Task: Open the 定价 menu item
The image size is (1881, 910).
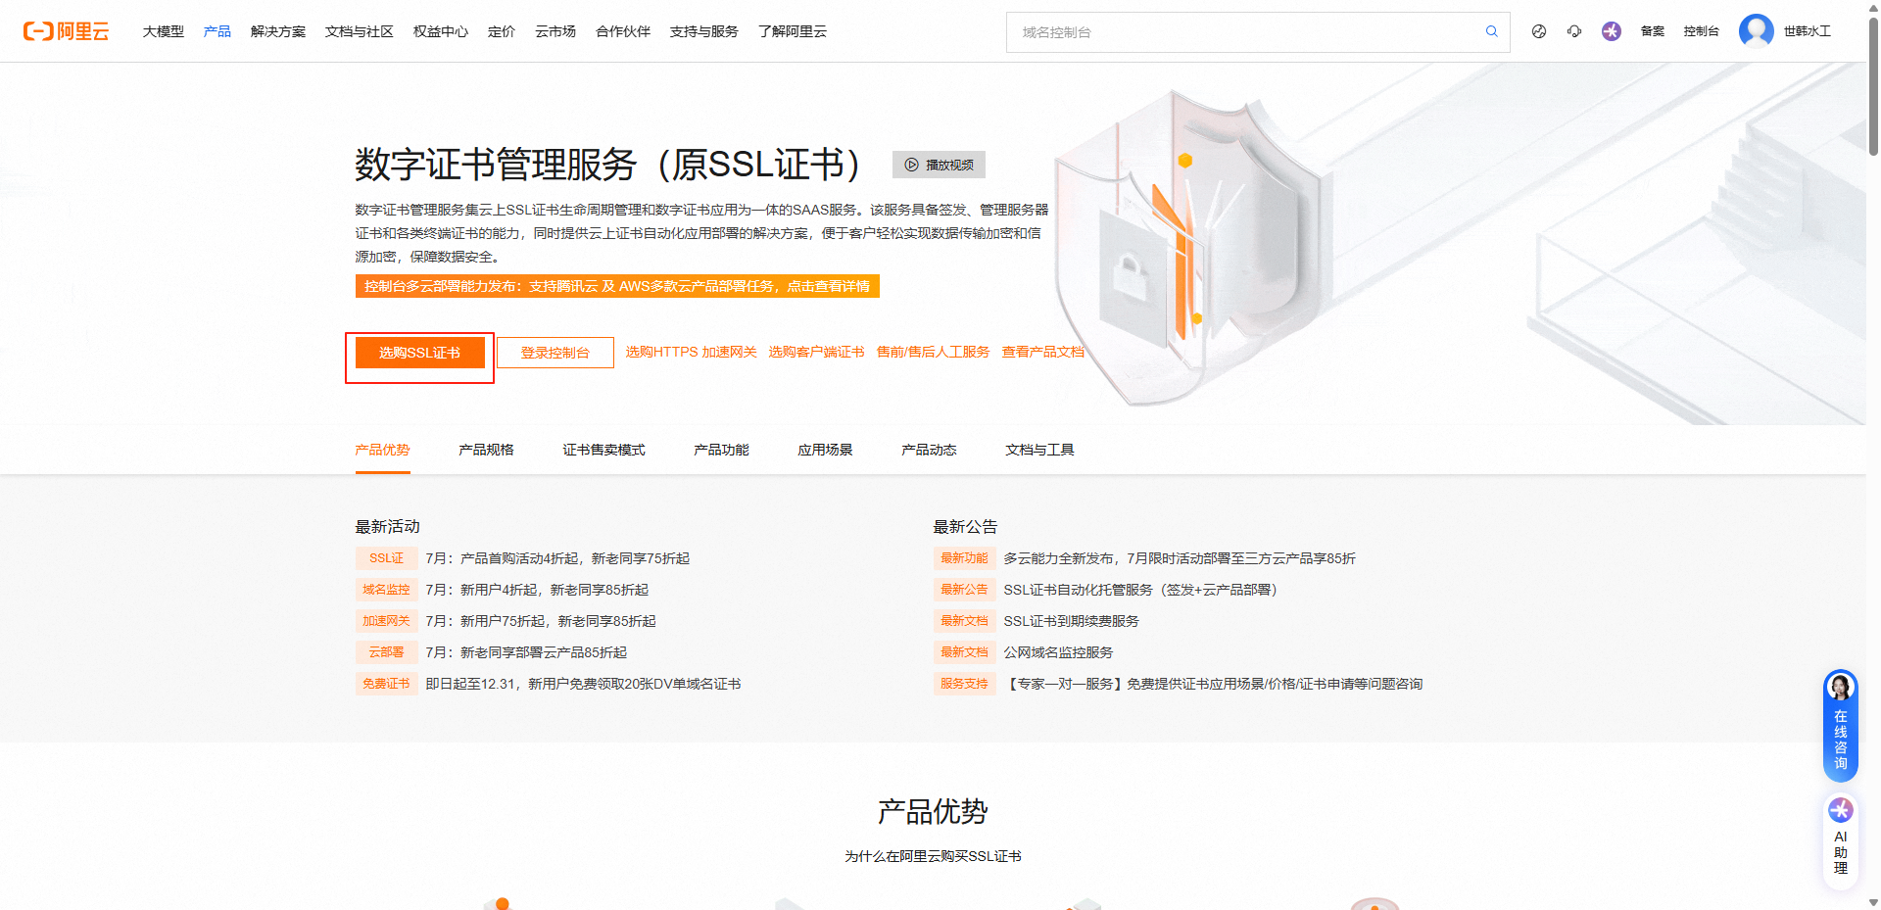Action: 502,31
